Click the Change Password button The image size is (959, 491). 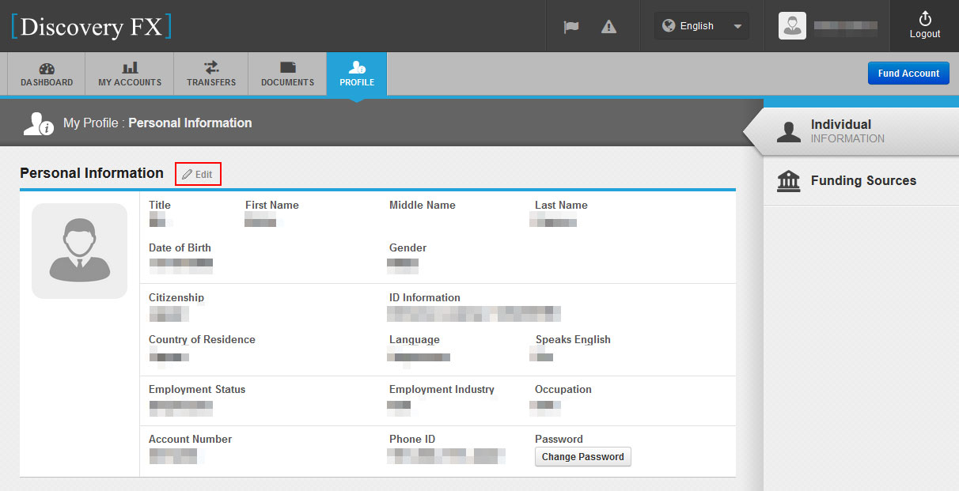pyautogui.click(x=583, y=456)
